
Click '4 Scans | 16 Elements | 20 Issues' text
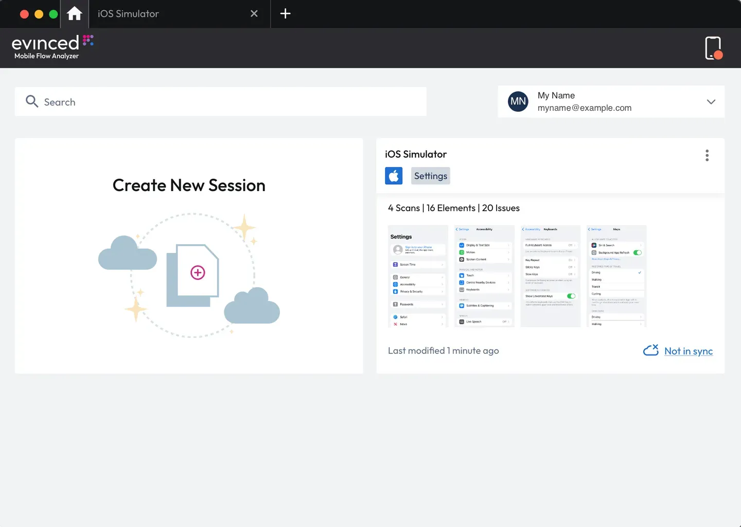(453, 208)
